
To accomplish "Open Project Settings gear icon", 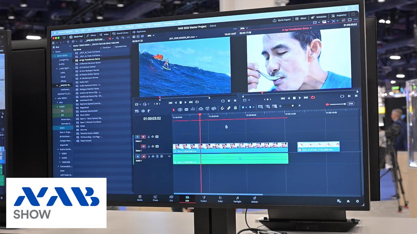I will point(357,201).
